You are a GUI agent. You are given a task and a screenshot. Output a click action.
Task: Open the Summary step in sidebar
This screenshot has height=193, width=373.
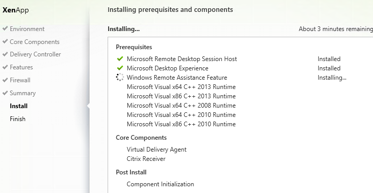tap(23, 93)
